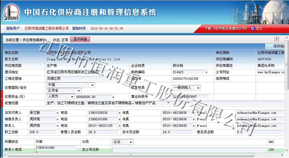This screenshot has width=289, height=158.
Task: Collapse the panel with red arrow icon
Action: [277, 39]
